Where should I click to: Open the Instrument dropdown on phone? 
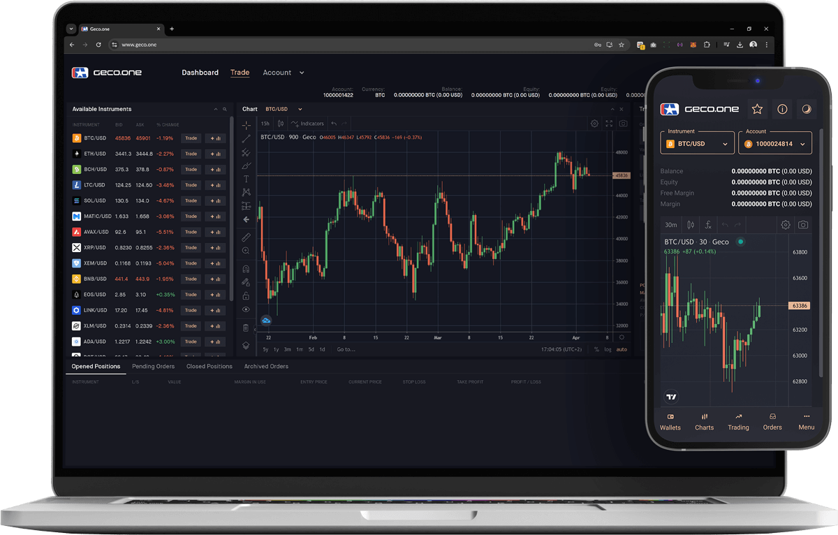click(x=697, y=144)
